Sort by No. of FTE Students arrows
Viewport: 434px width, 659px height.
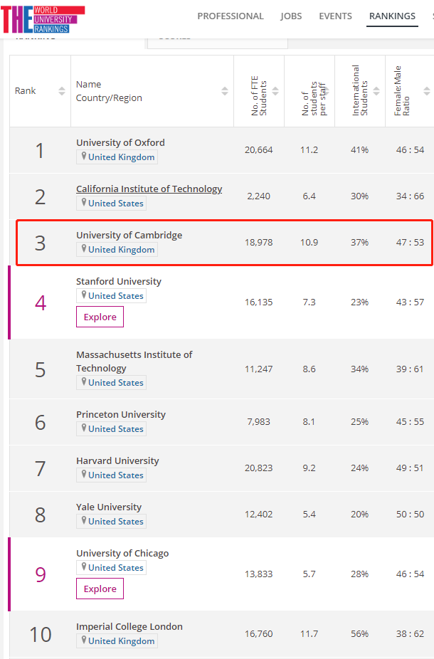(275, 91)
